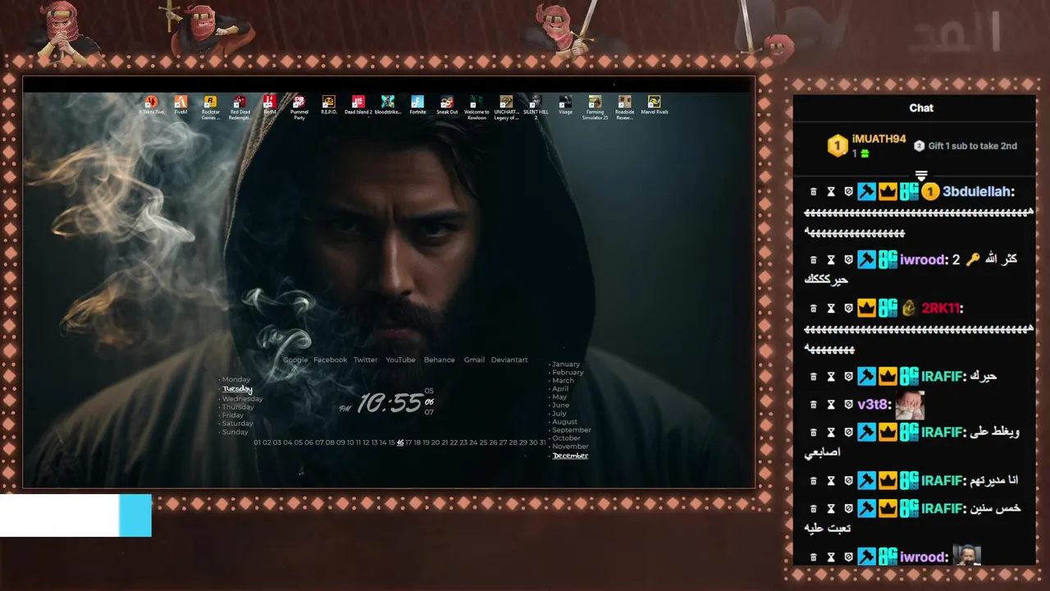Screen dimensions: 1050x591
Task: Select the Red Dead Redemption desktop icon
Action: (x=240, y=108)
